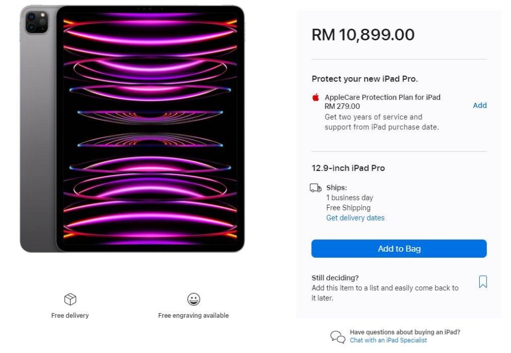
Task: Click the red Apple logo icon
Action: pyautogui.click(x=315, y=97)
